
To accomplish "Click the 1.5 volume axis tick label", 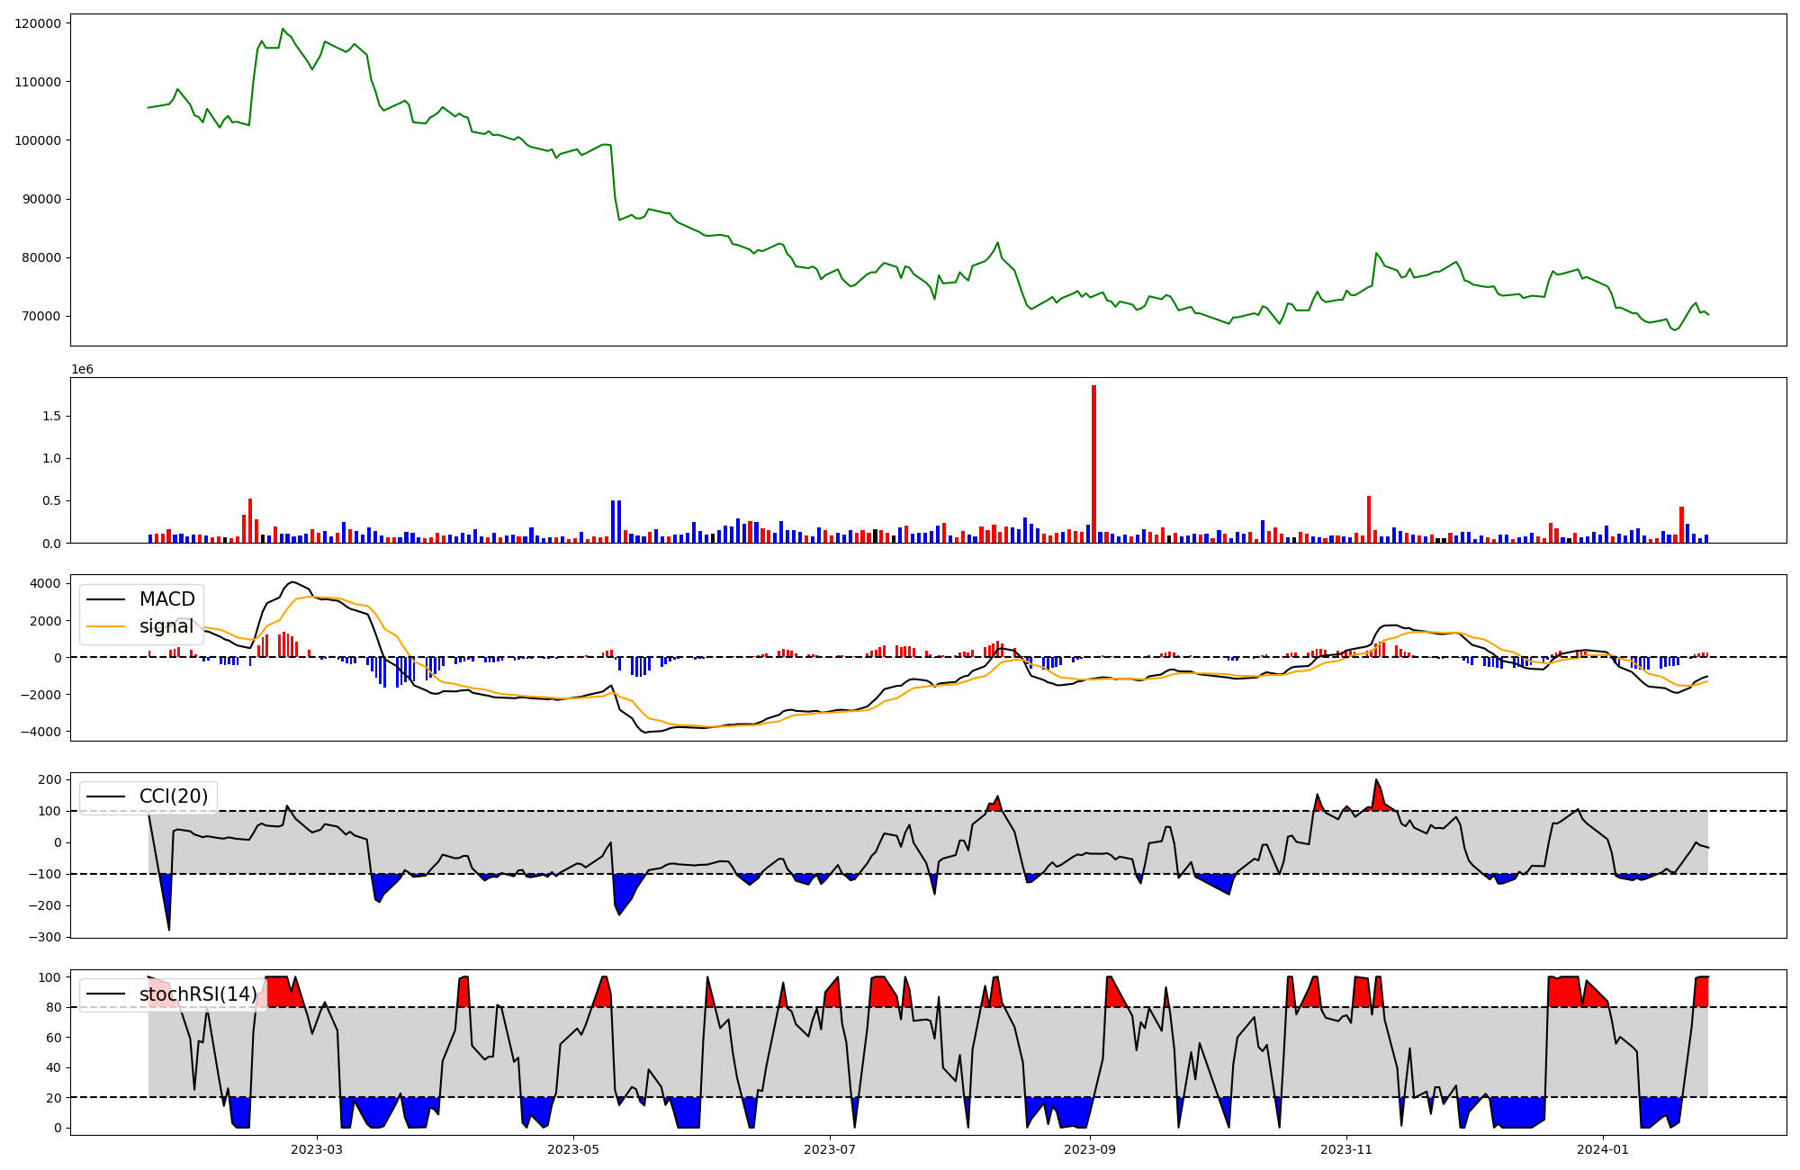I will point(51,416).
